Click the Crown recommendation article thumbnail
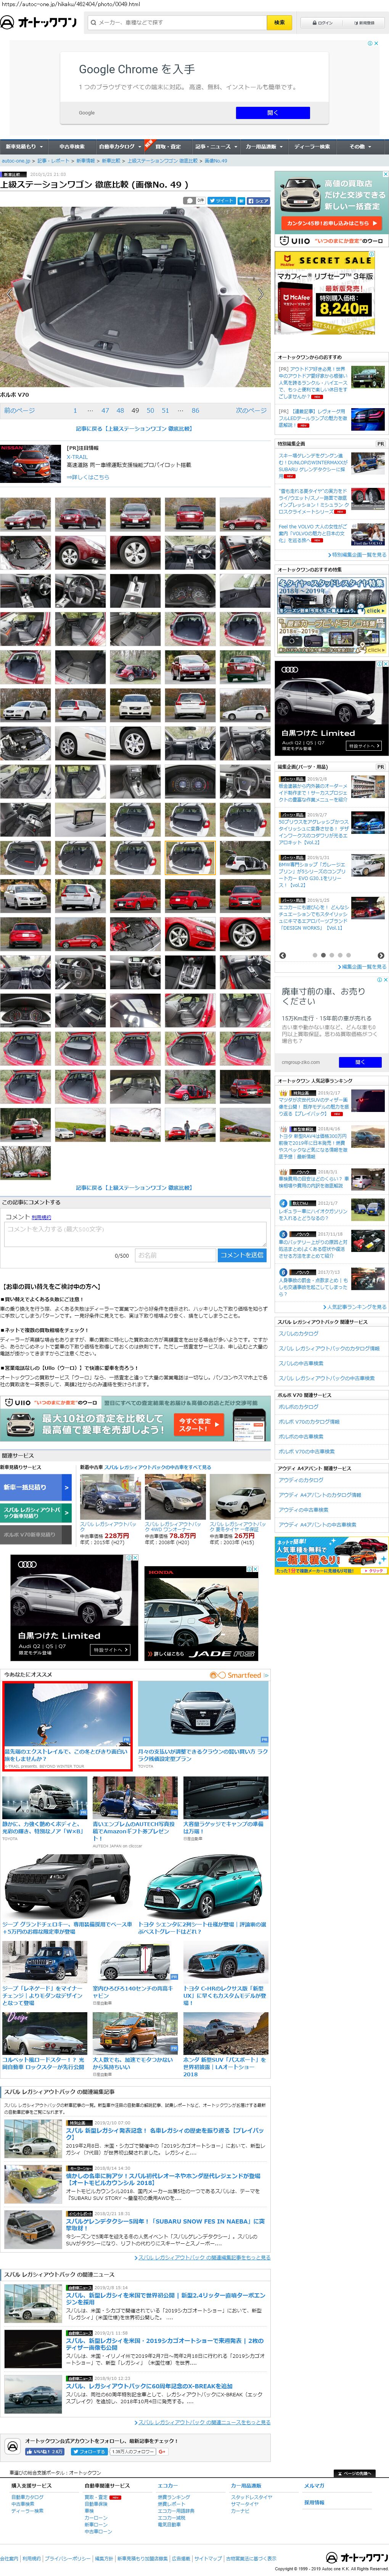The image size is (389, 2576). (x=203, y=1714)
